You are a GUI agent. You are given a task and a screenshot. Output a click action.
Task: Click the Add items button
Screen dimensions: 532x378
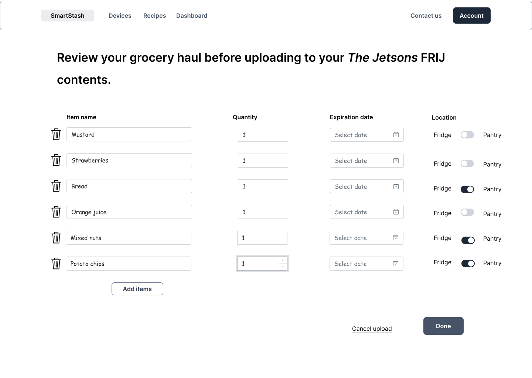coord(137,289)
